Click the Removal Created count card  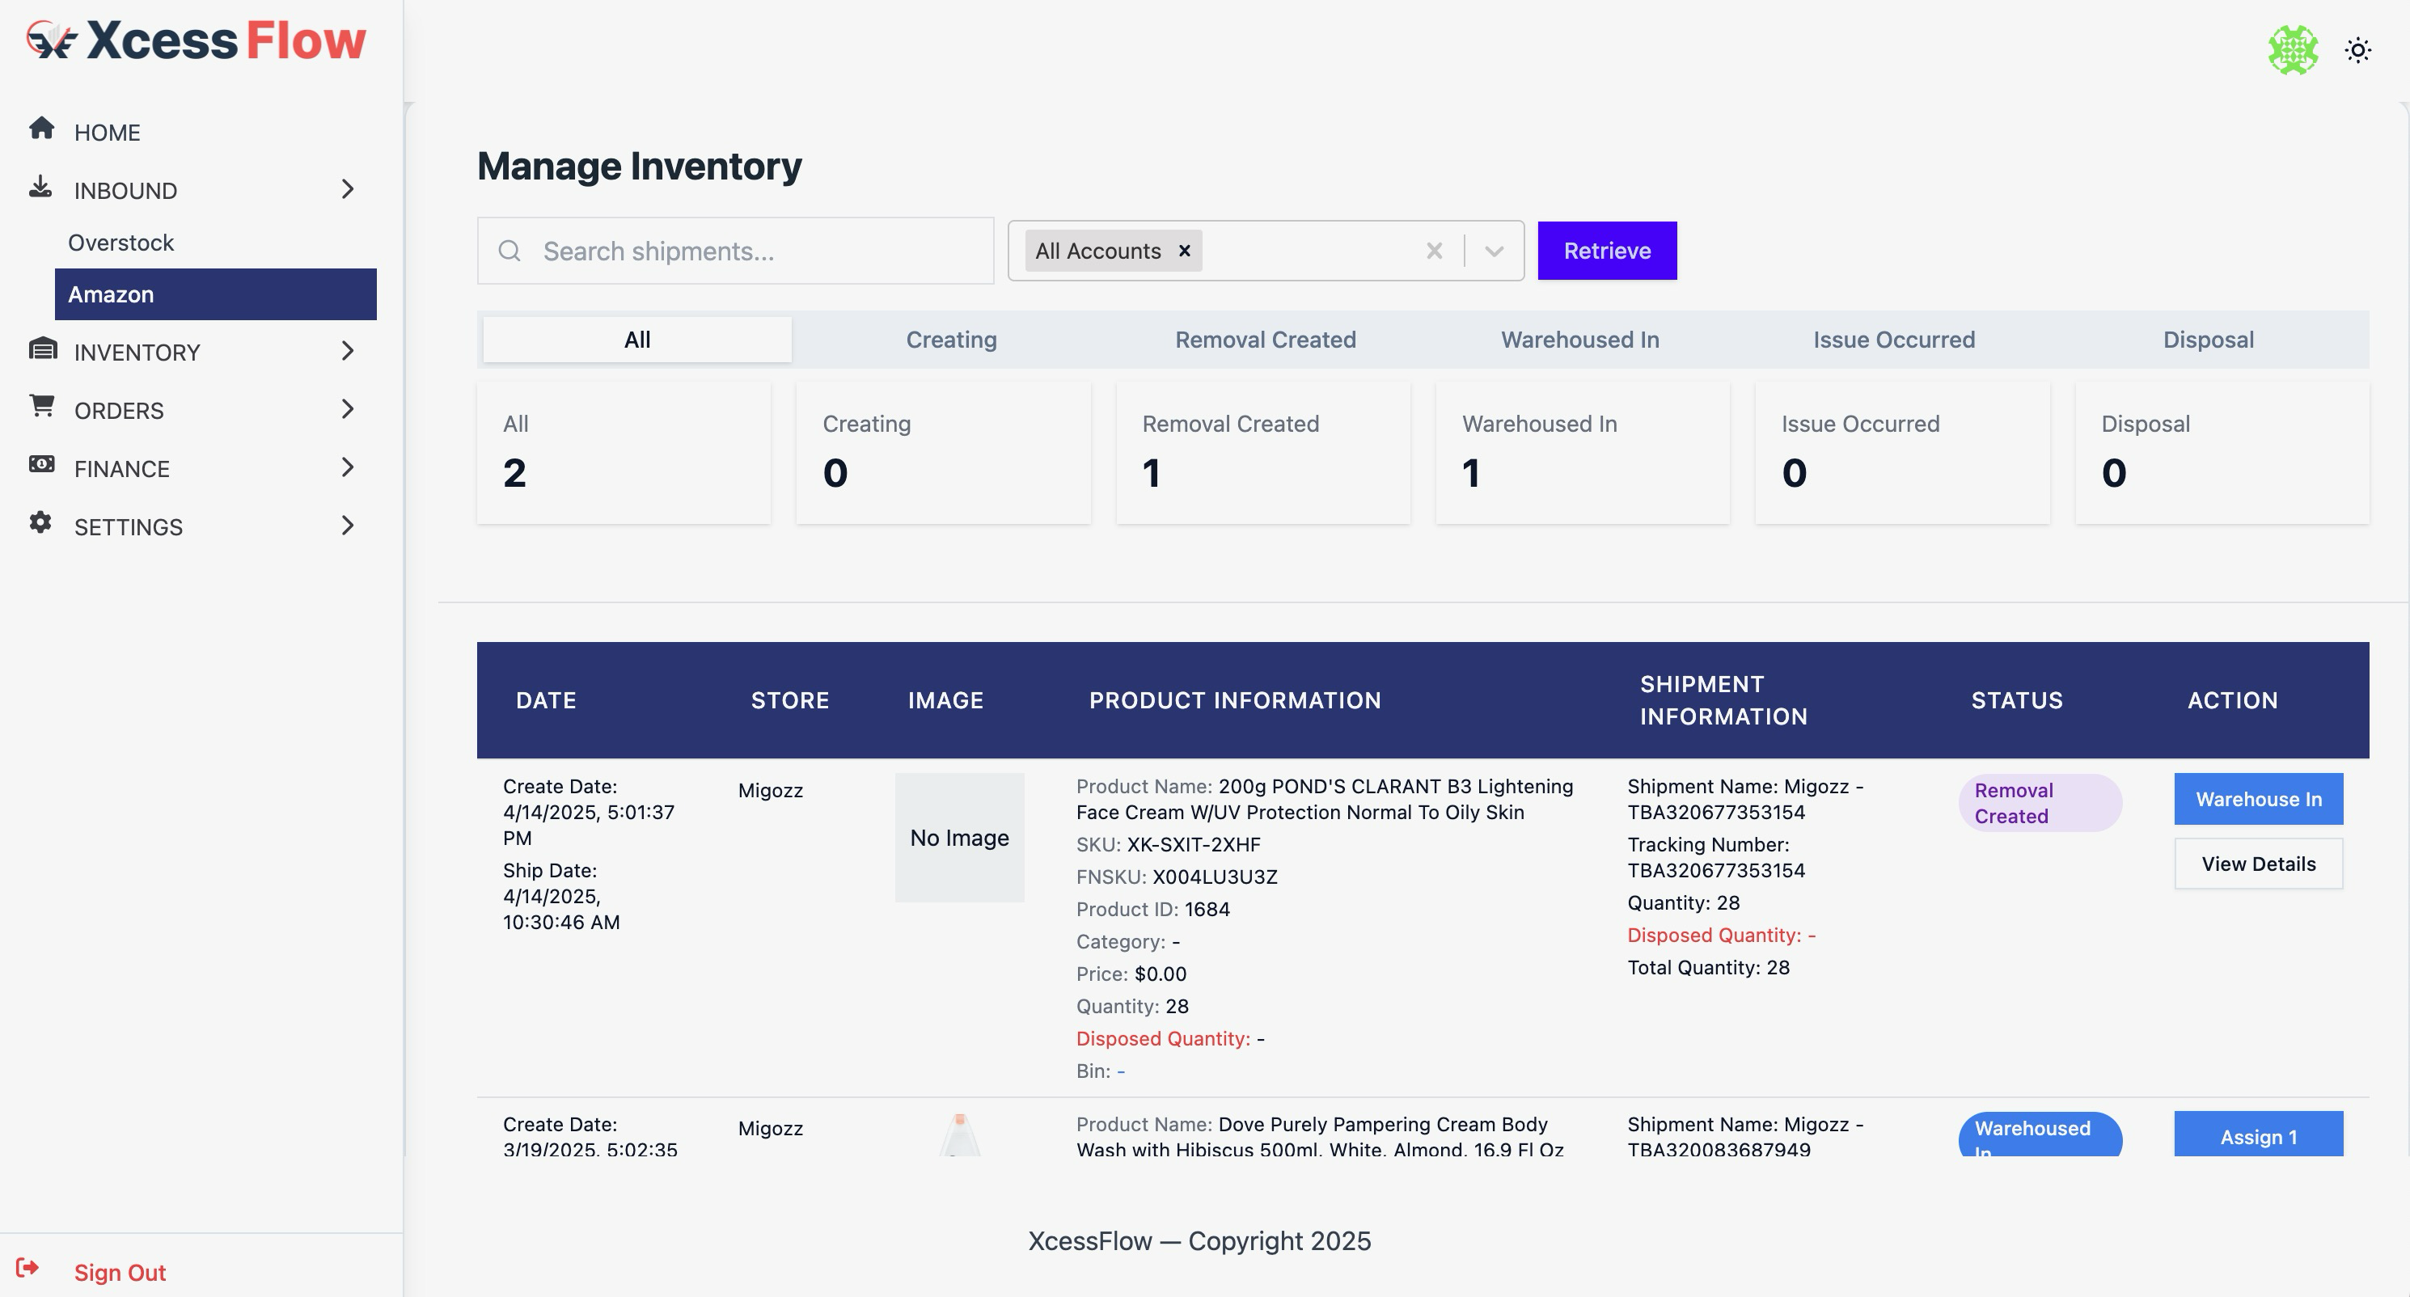coord(1263,453)
